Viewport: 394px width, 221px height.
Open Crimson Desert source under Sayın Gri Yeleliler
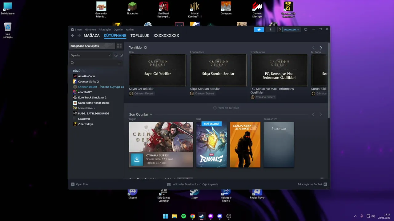click(x=141, y=93)
